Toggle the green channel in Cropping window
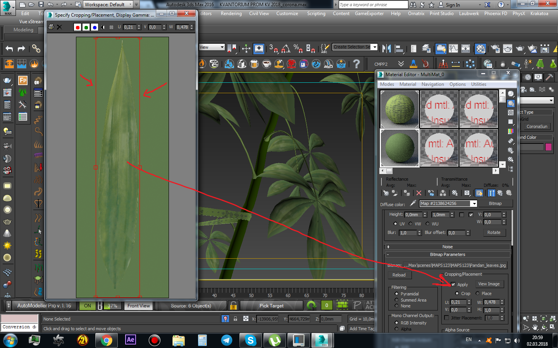 pyautogui.click(x=86, y=27)
